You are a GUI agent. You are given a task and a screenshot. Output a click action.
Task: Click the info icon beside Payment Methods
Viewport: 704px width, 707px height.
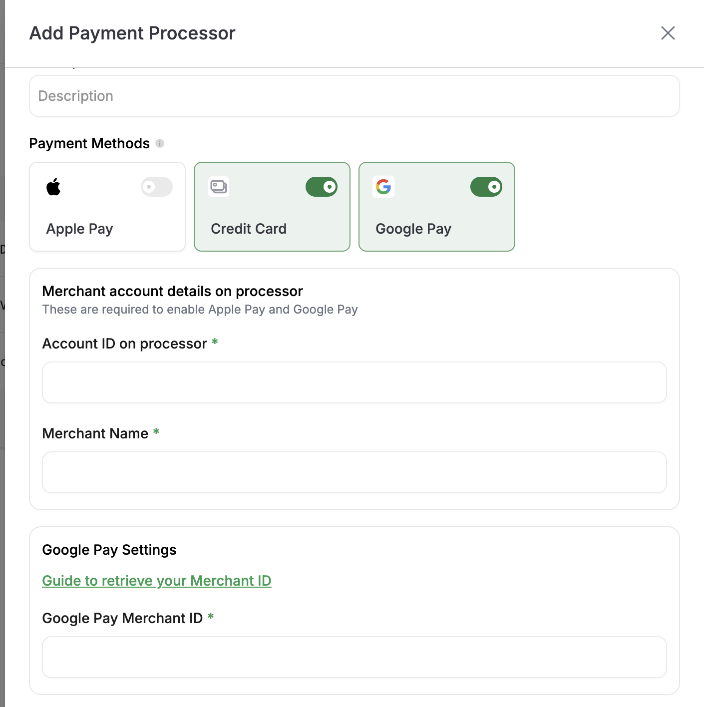pos(160,143)
